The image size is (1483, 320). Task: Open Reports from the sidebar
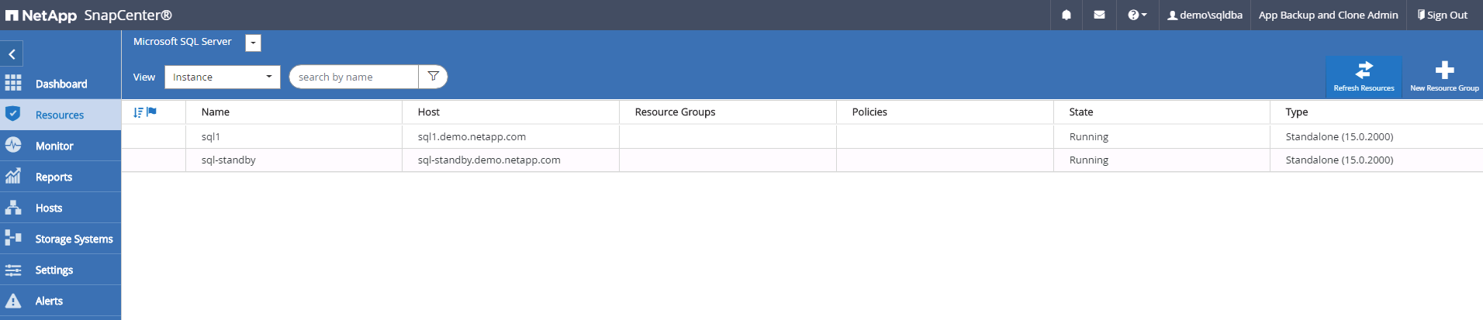point(54,177)
